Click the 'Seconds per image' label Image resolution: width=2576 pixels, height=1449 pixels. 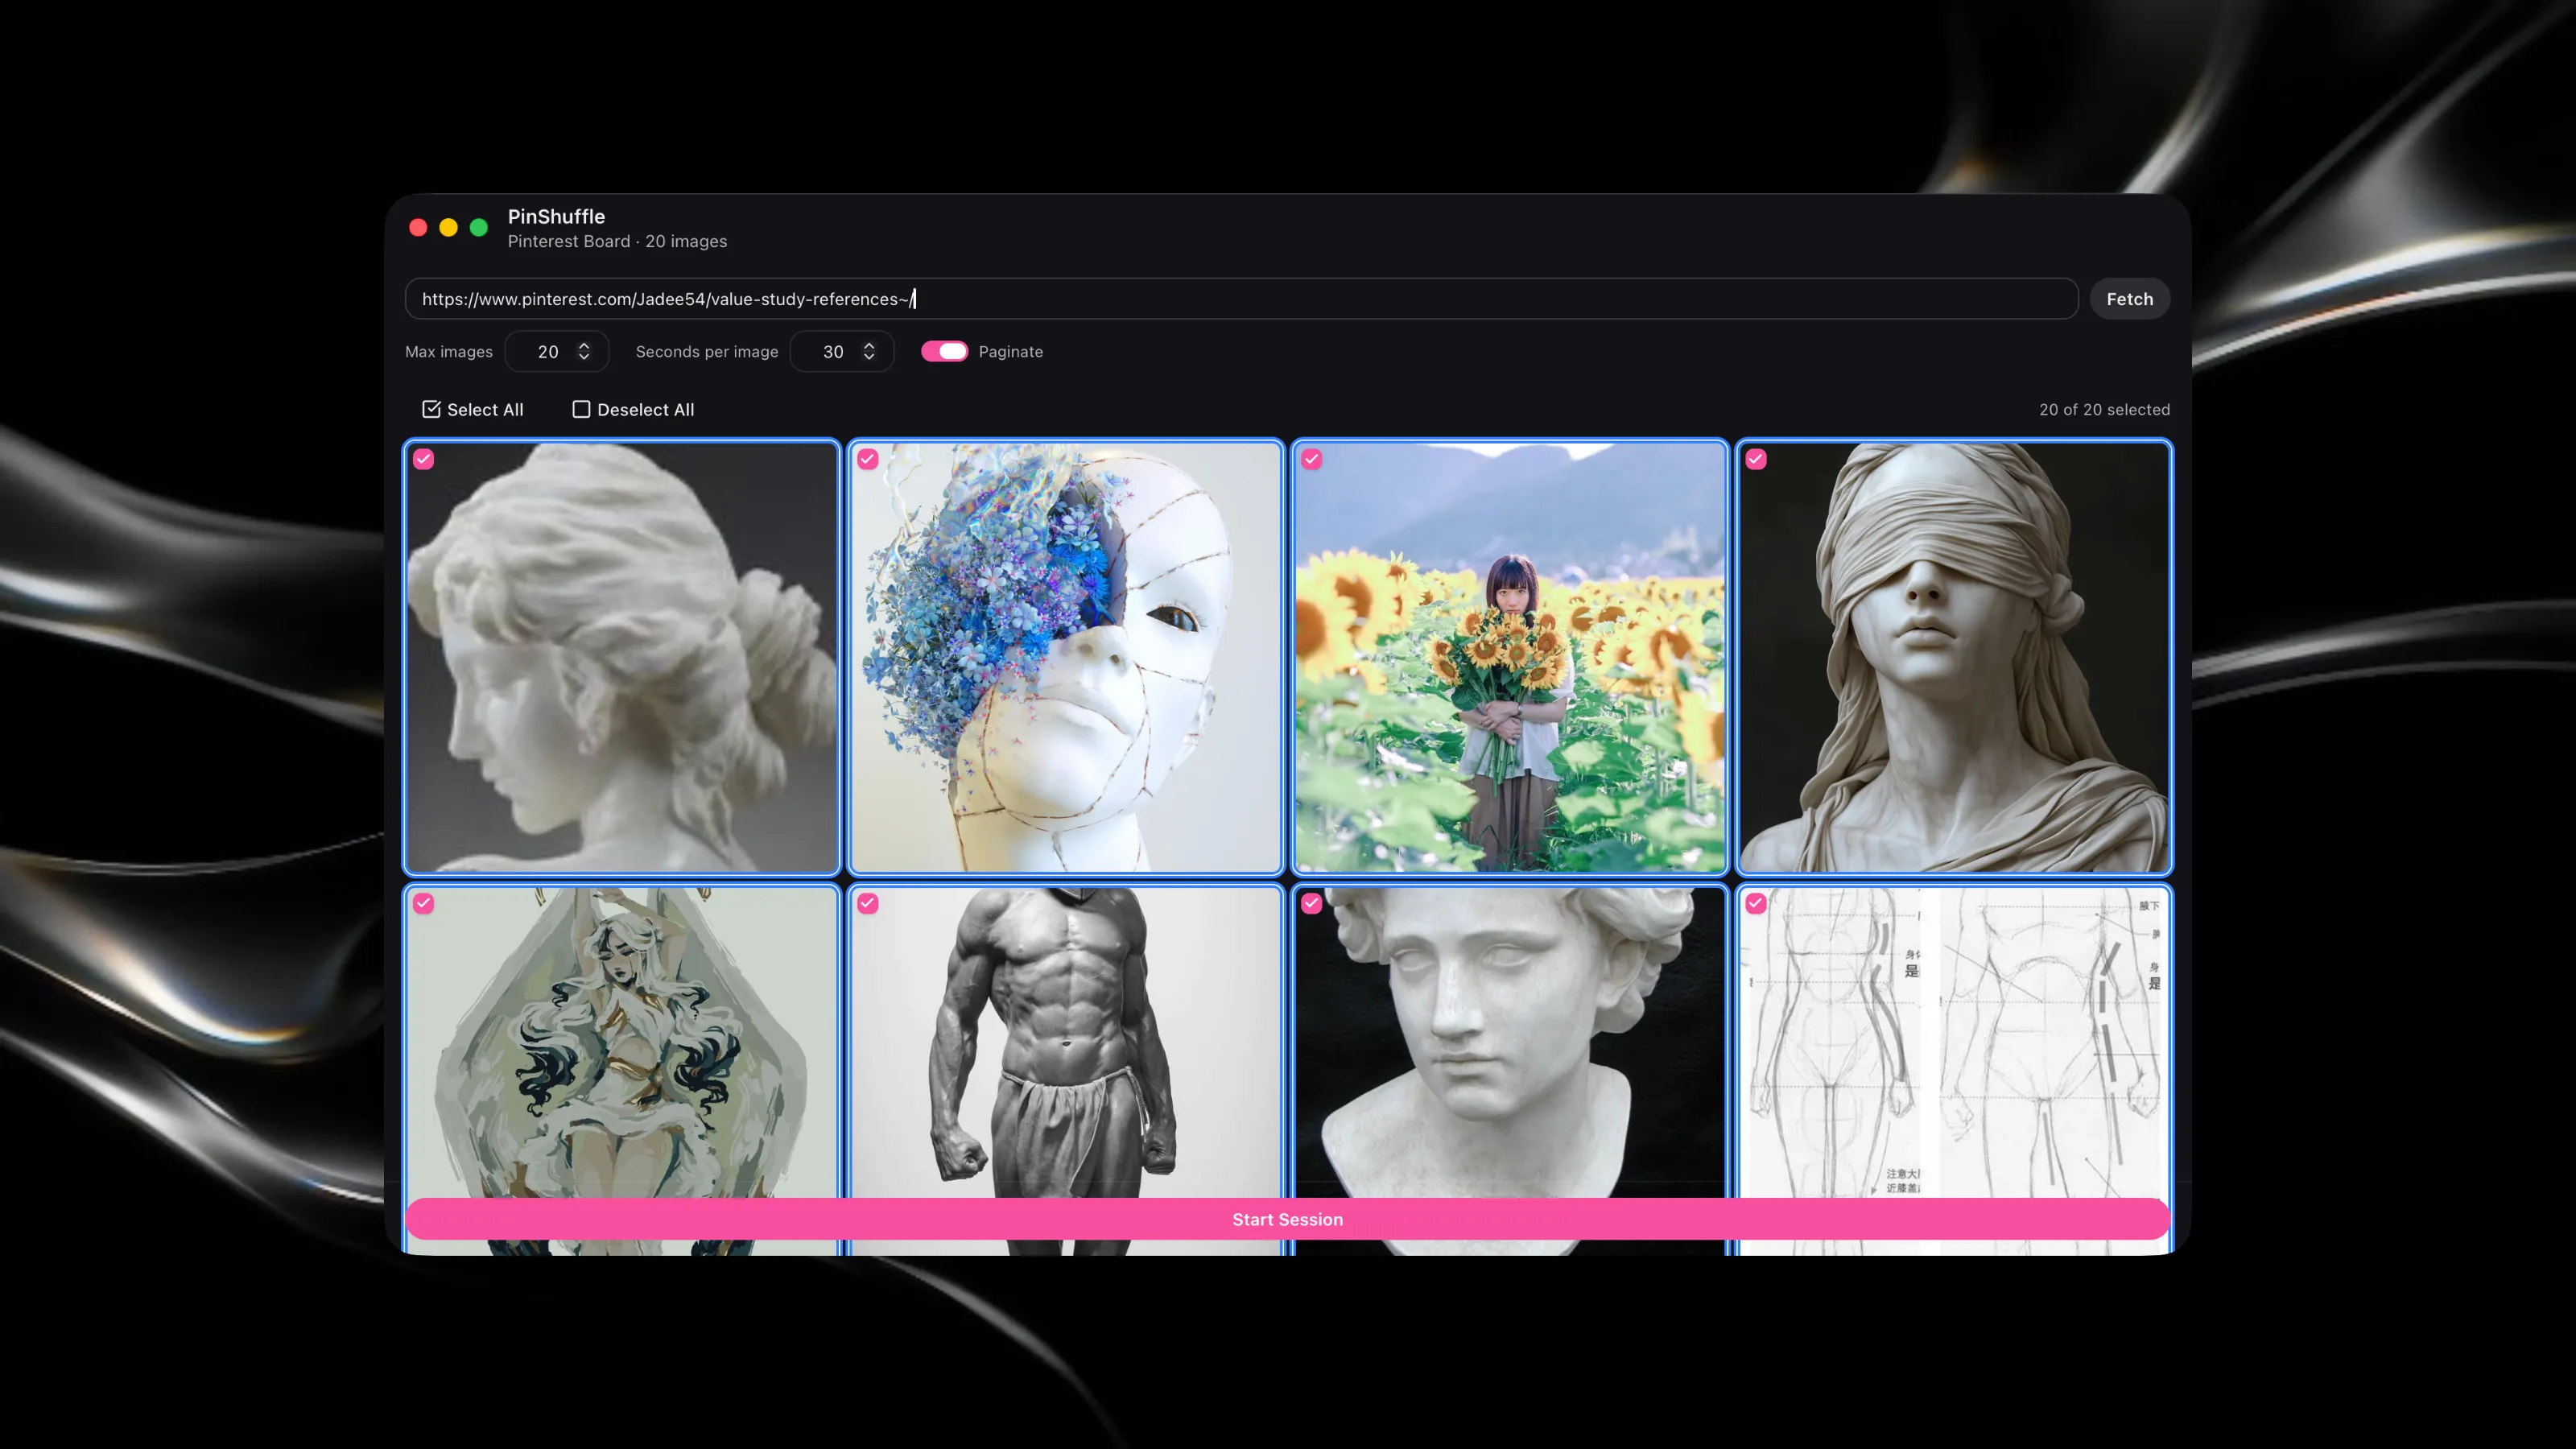tap(707, 352)
